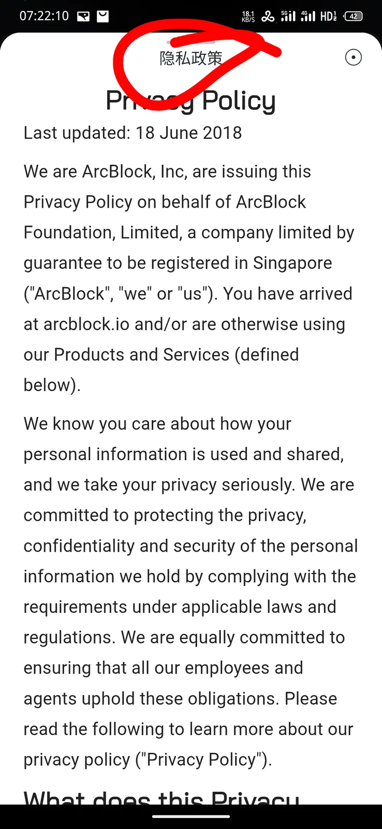
Task: Tap the partial What does this Privacy heading
Action: pos(161,797)
